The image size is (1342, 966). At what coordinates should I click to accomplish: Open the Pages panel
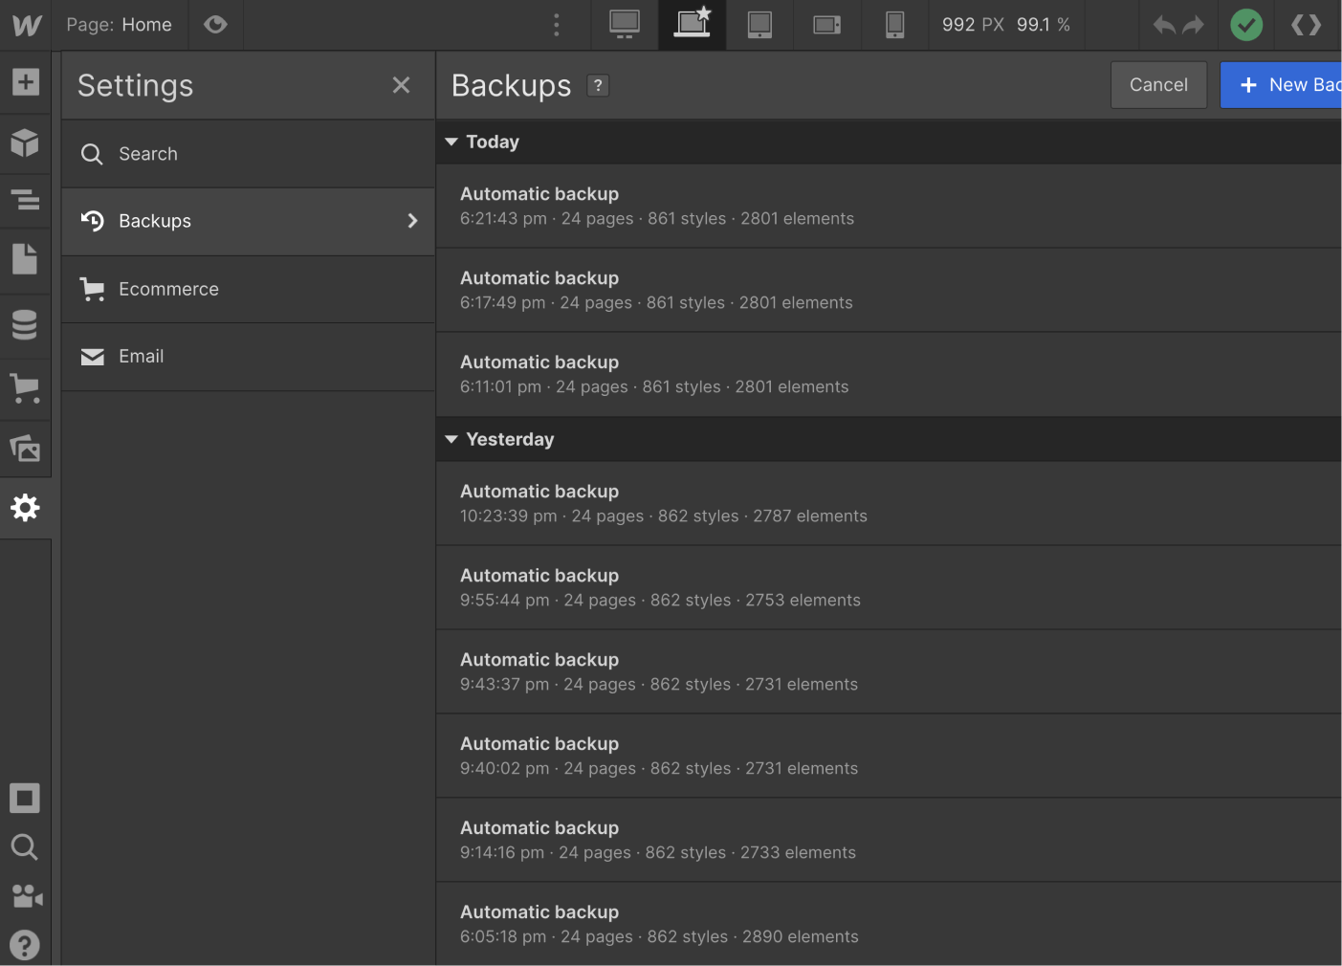tap(25, 260)
